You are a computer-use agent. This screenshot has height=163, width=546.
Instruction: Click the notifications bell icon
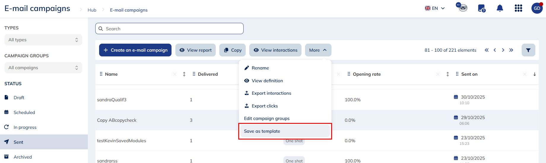500,8
